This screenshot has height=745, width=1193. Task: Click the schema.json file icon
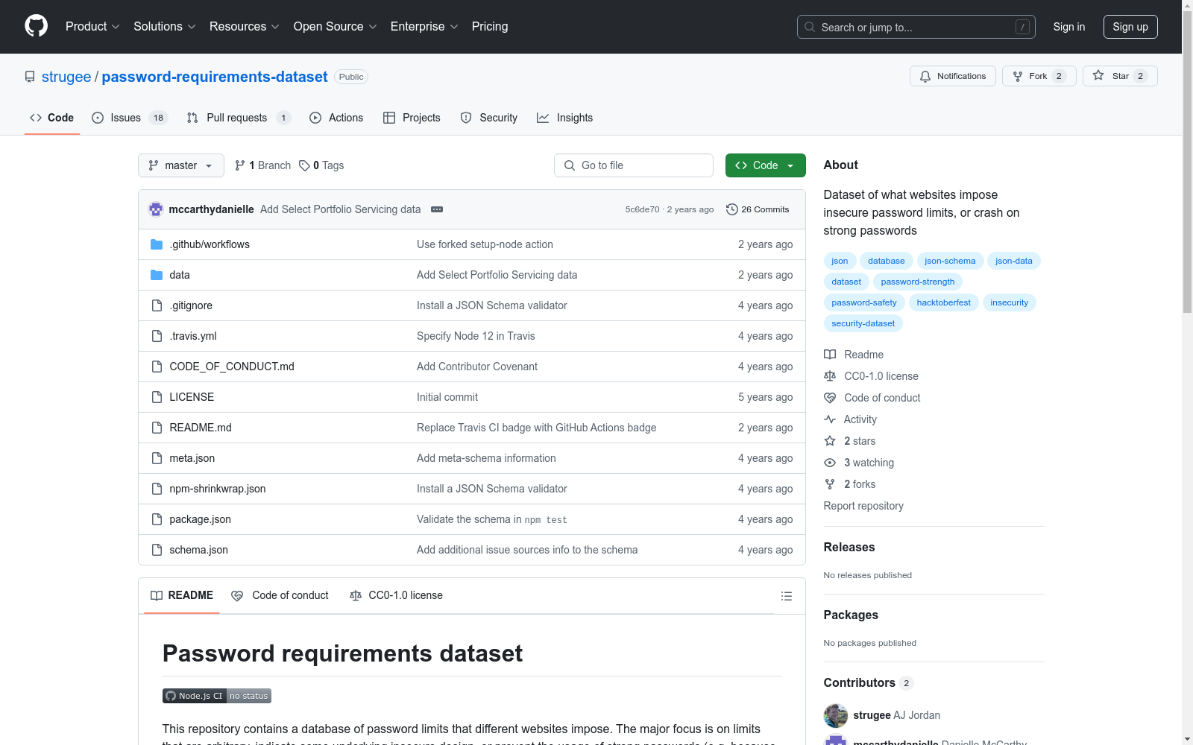click(157, 550)
